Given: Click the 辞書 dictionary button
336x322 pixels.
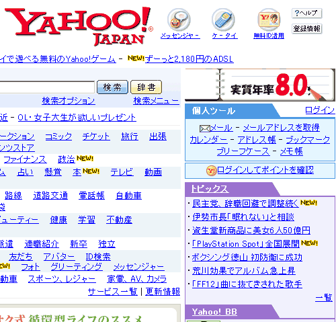Looking at the screenshot, I should [146, 87].
